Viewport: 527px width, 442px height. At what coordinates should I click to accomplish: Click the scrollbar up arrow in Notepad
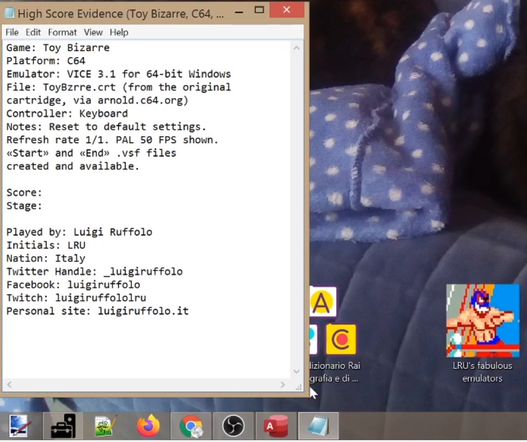[297, 48]
